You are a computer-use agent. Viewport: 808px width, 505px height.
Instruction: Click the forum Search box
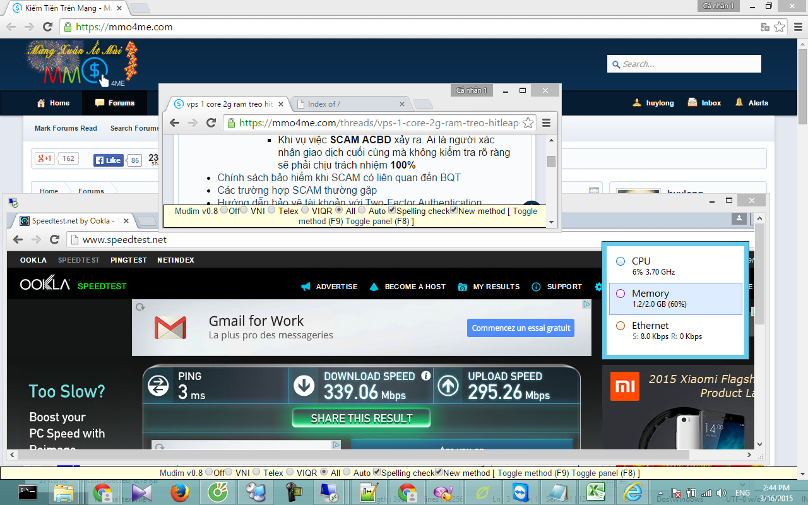tap(684, 64)
